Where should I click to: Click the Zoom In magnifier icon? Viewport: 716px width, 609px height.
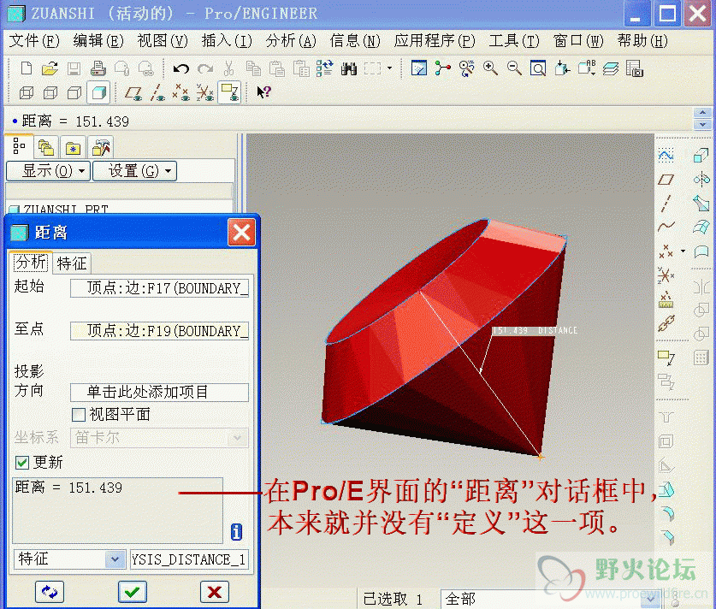tap(490, 68)
